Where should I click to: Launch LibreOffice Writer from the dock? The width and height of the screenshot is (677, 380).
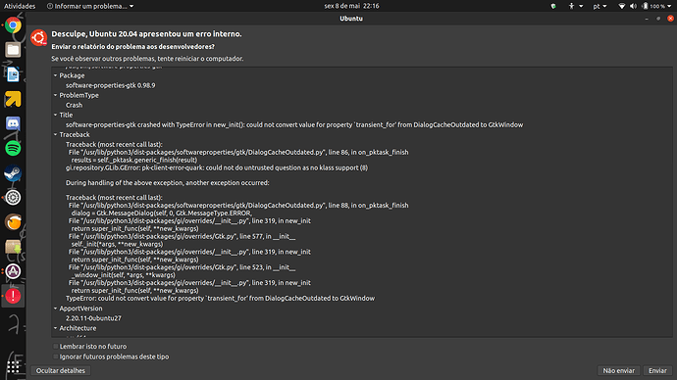click(x=13, y=74)
